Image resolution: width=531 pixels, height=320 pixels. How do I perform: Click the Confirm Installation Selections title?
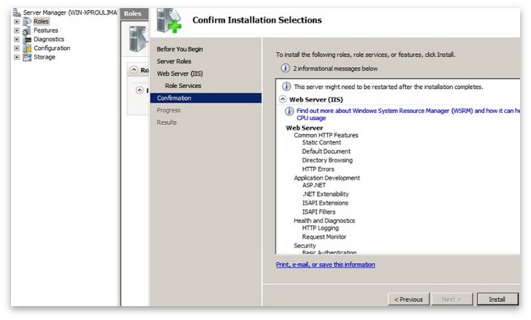(257, 20)
